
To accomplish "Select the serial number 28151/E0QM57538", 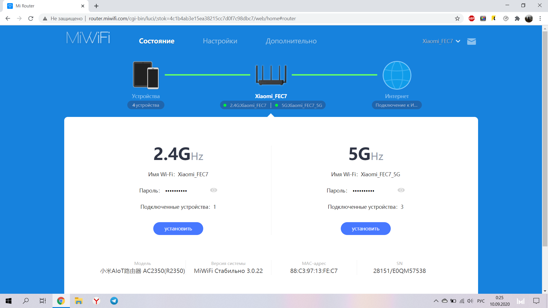I will point(399,271).
